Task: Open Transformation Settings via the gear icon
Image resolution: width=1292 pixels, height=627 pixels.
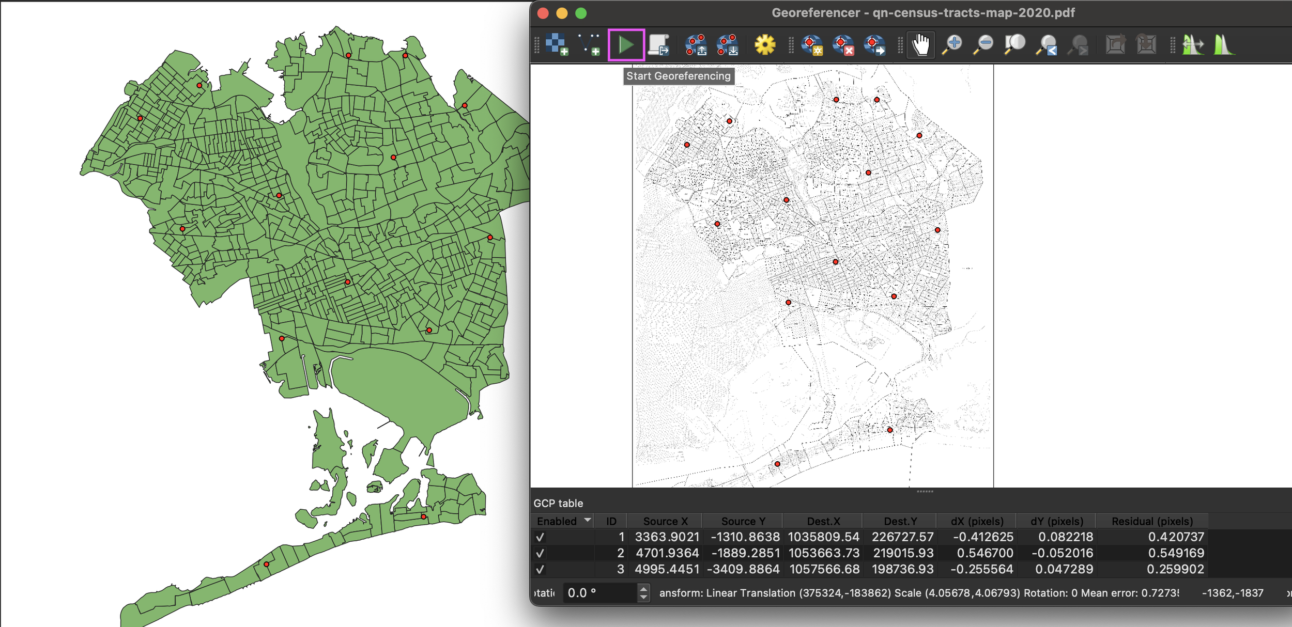Action: coord(764,44)
